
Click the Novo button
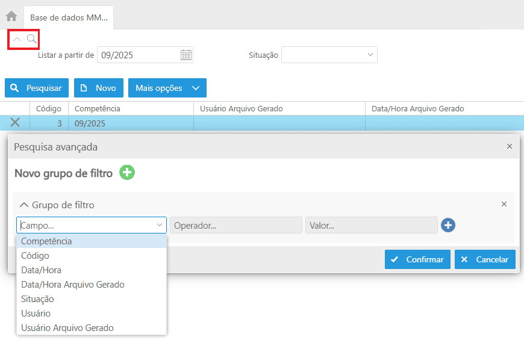(x=99, y=88)
